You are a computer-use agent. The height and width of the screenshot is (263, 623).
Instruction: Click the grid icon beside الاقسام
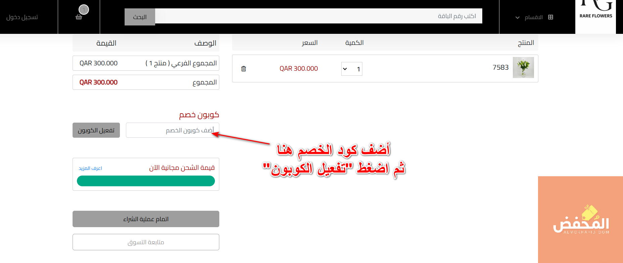(550, 17)
